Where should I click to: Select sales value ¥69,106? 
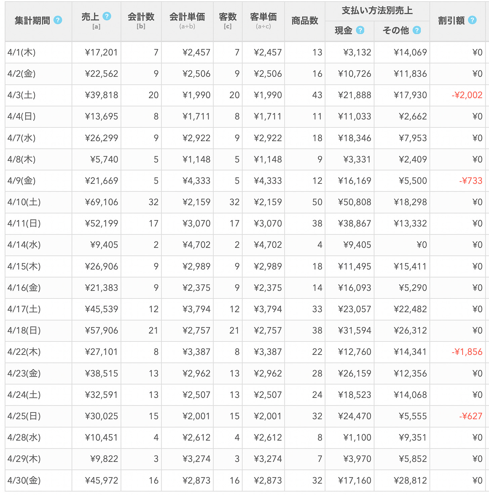(x=101, y=202)
